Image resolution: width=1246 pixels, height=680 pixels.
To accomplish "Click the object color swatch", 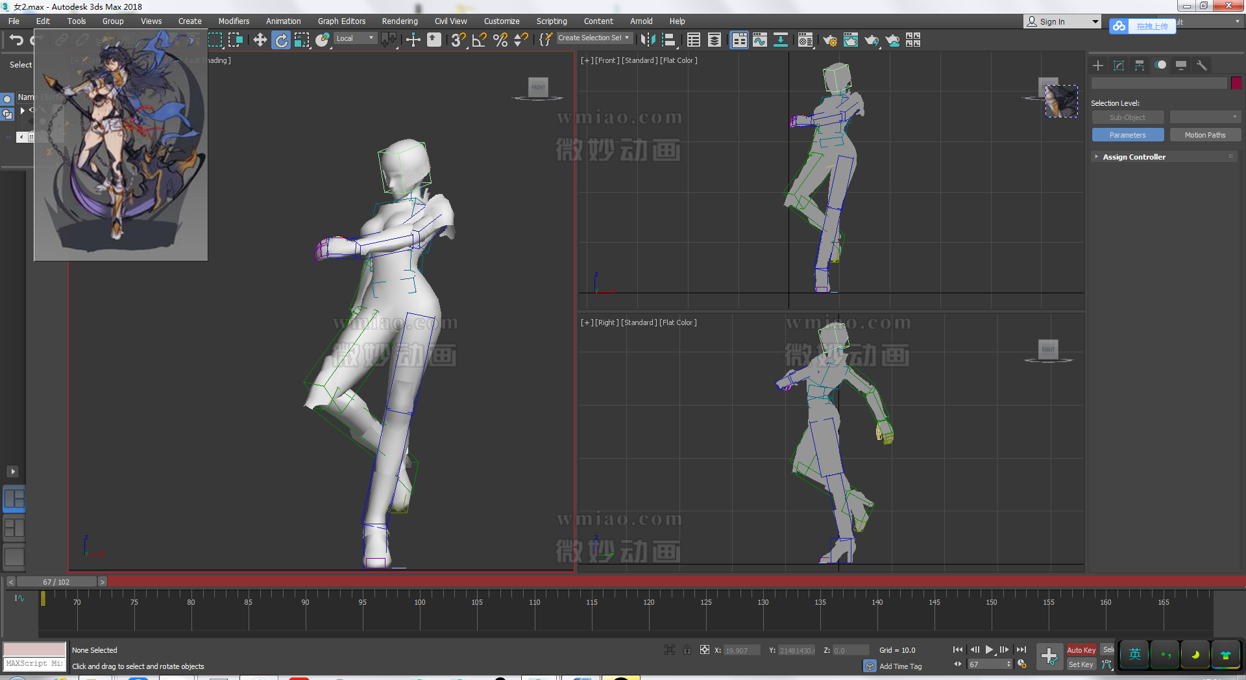I will [1236, 83].
